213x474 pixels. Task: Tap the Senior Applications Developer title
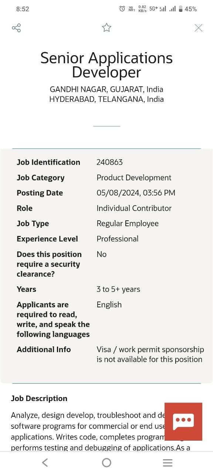106,65
